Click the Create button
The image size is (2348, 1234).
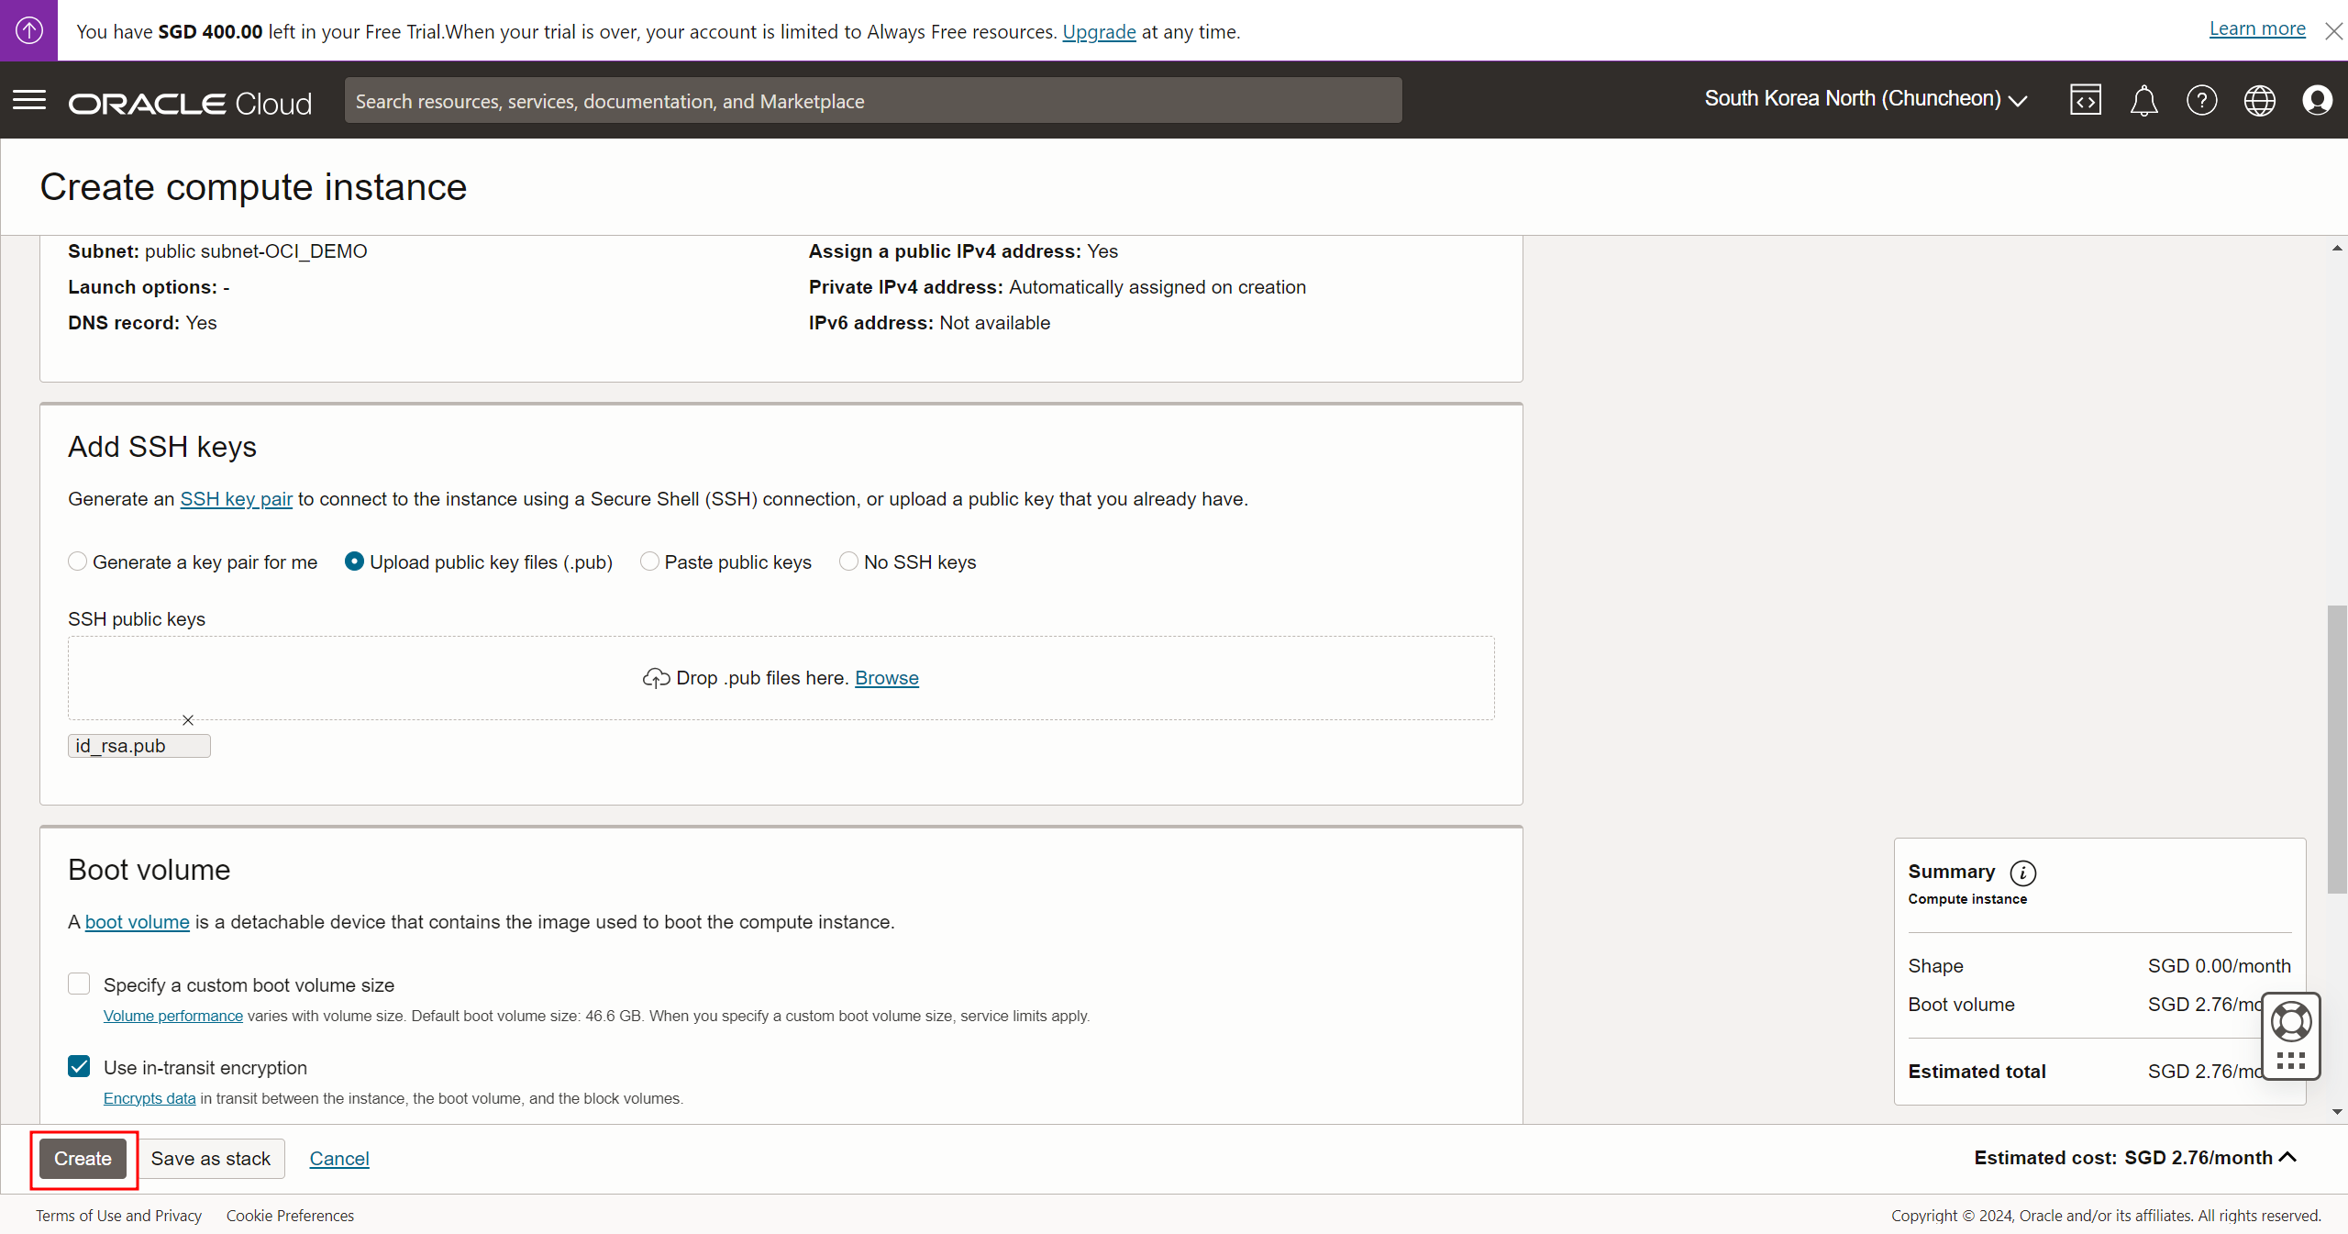[83, 1159]
